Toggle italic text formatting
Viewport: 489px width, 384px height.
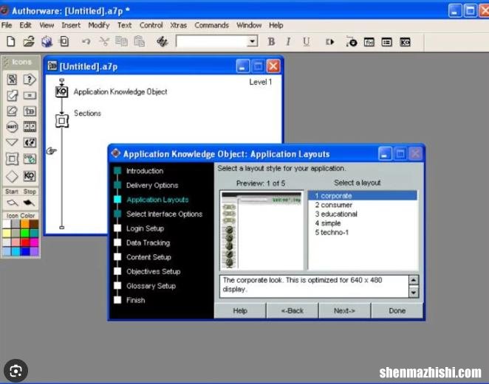click(289, 42)
